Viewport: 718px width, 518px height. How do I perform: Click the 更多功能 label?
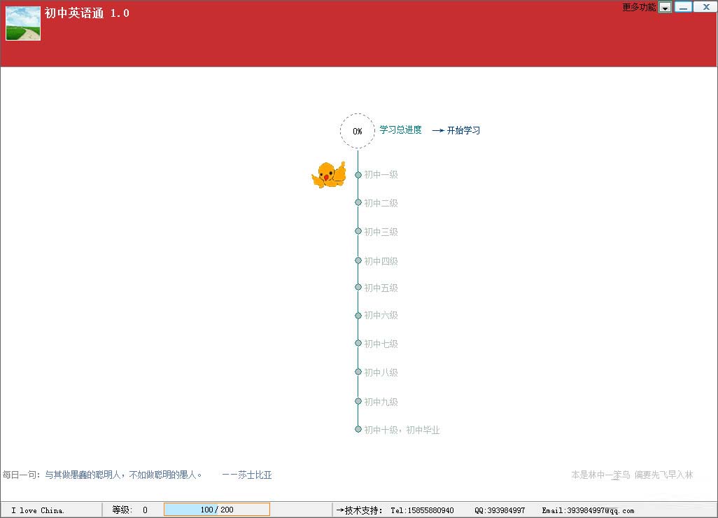tap(639, 7)
